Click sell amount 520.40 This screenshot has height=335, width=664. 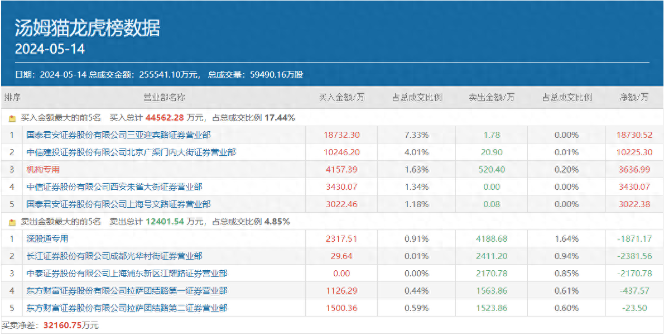pos(492,169)
